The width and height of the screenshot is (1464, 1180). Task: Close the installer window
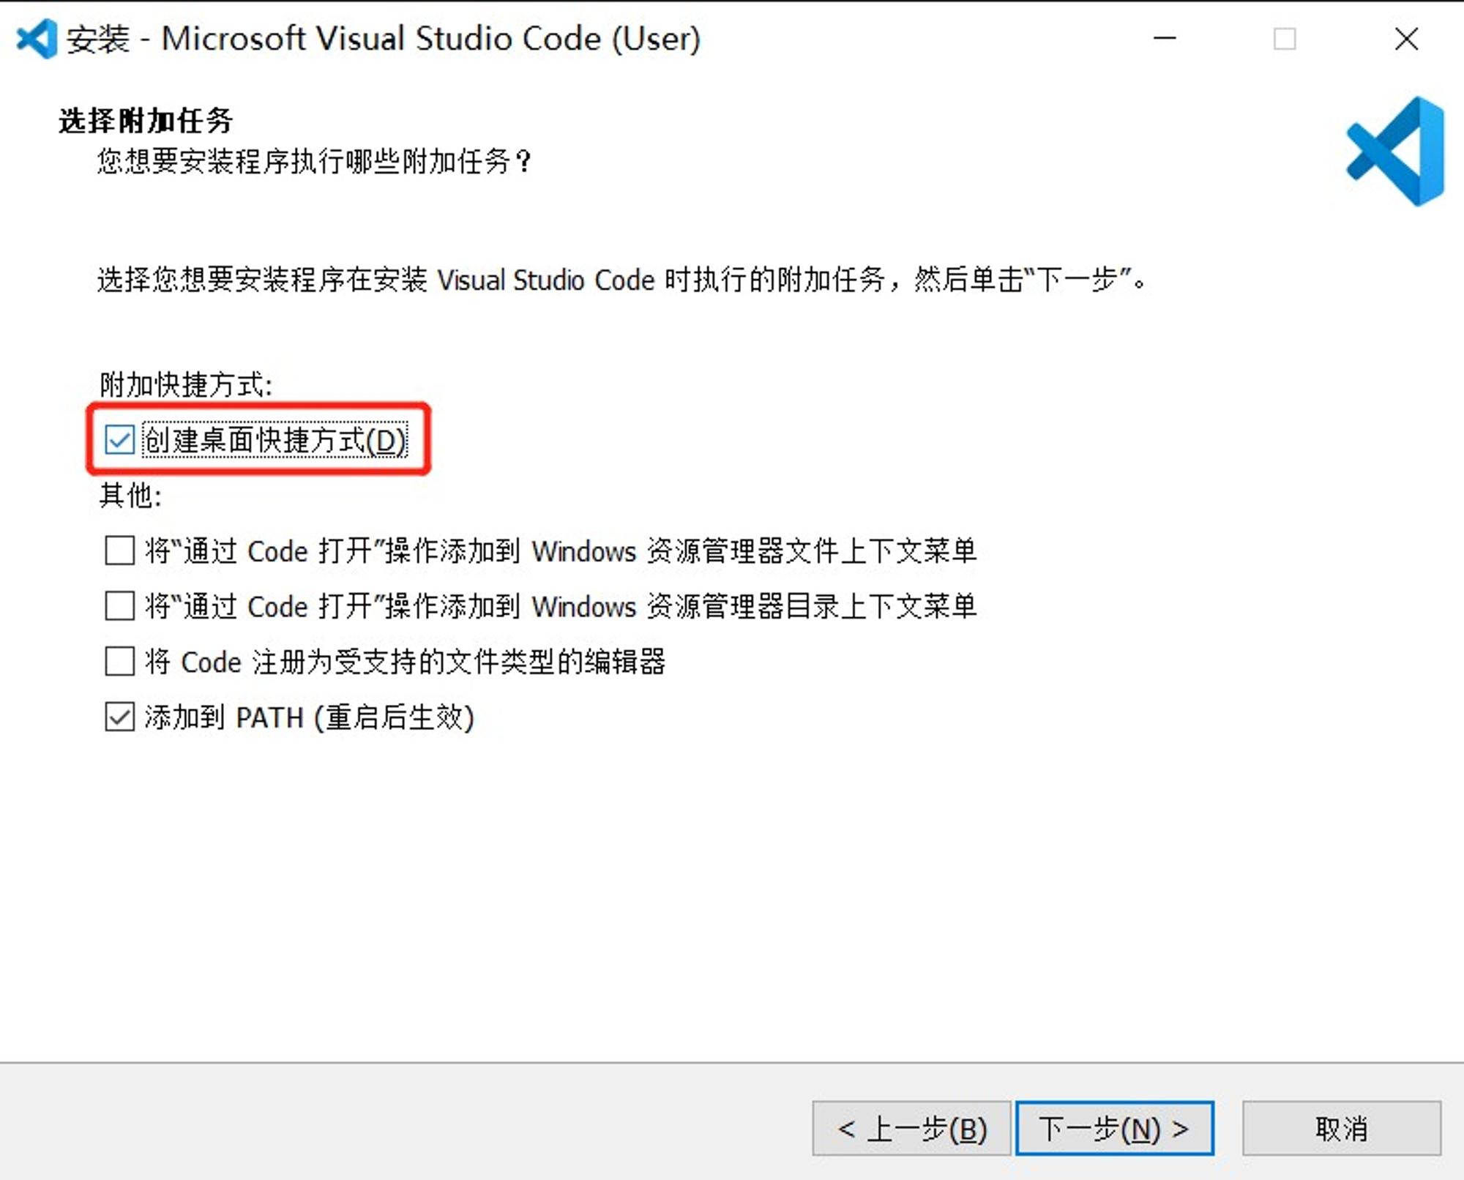1406,38
